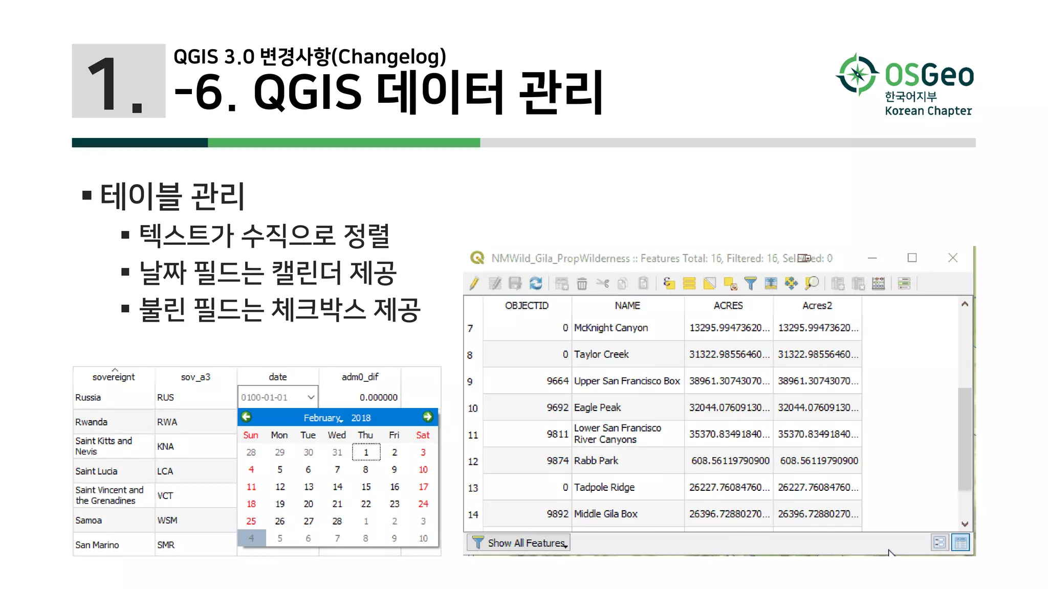The image size is (1048, 589).
Task: Click the multi edit mode icon
Action: [x=495, y=283]
